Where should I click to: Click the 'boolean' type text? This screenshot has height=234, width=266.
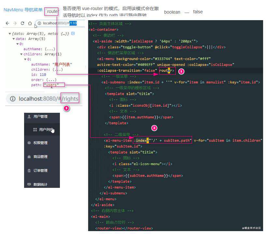pos(172,12)
